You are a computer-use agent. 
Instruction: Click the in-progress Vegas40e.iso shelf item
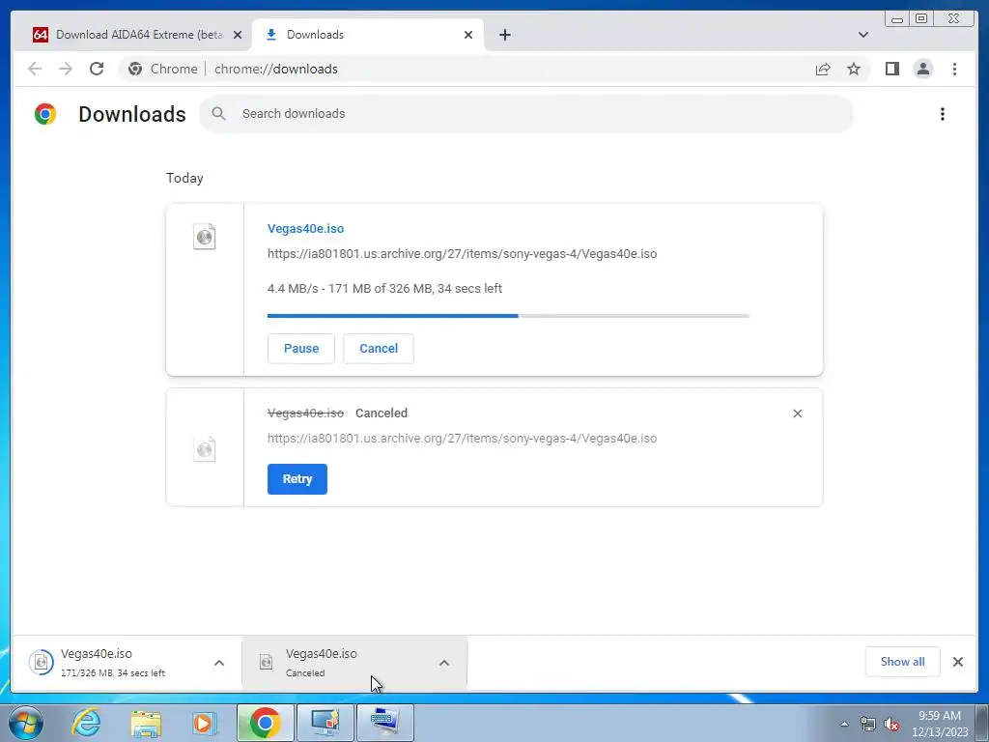coord(126,663)
